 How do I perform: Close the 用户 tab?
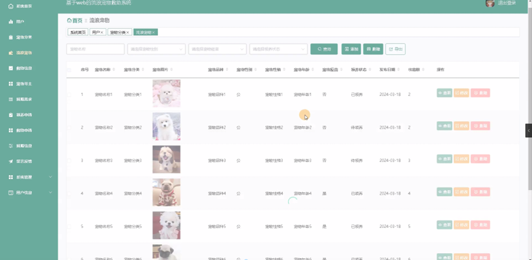tap(102, 32)
